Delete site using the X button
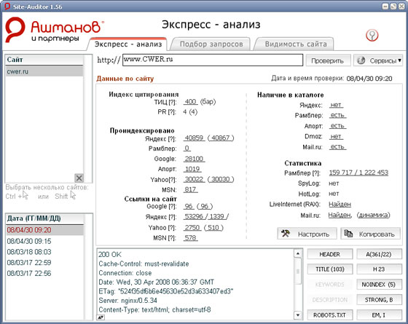The image size is (408, 324). 79,178
